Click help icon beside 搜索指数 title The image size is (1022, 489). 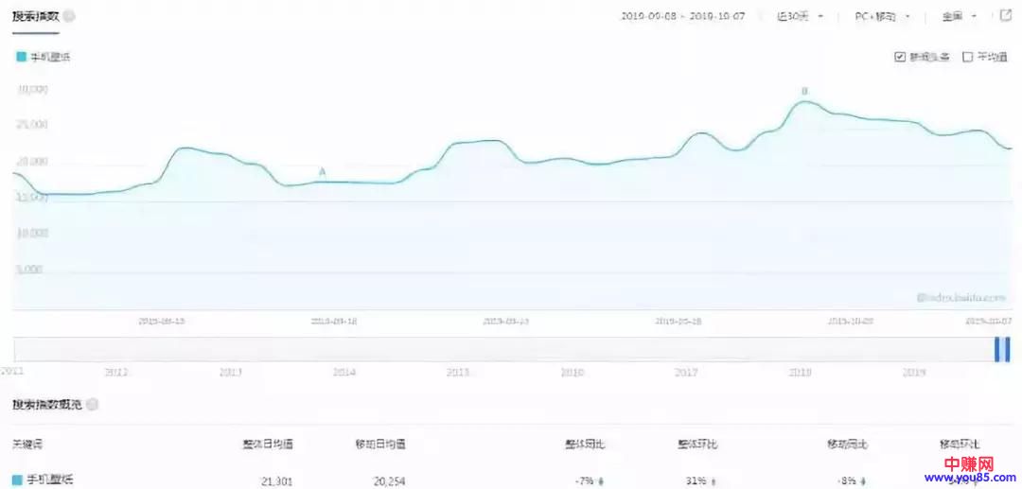tap(69, 17)
